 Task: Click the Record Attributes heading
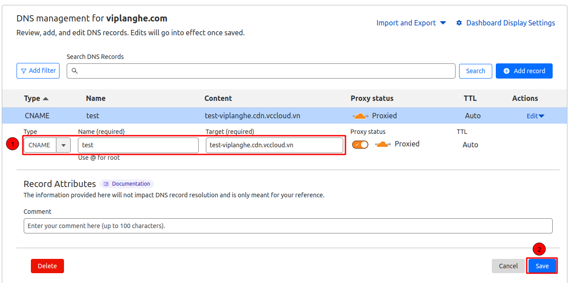[60, 184]
